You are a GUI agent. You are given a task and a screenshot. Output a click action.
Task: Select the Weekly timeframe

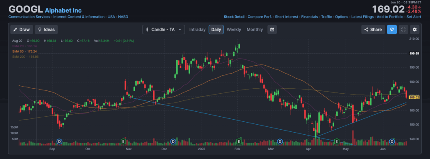pos(233,30)
